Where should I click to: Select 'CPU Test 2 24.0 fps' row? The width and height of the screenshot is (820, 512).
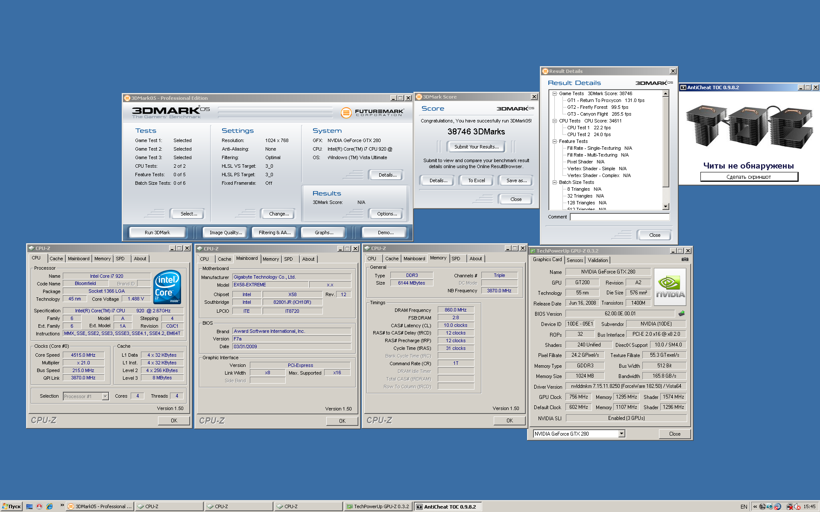(589, 134)
